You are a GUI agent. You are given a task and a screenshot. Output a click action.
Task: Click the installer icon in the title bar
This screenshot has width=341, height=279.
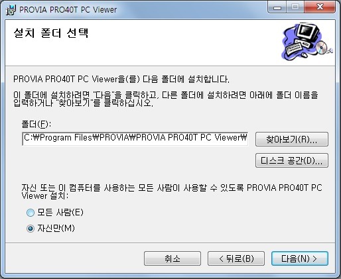(x=11, y=10)
